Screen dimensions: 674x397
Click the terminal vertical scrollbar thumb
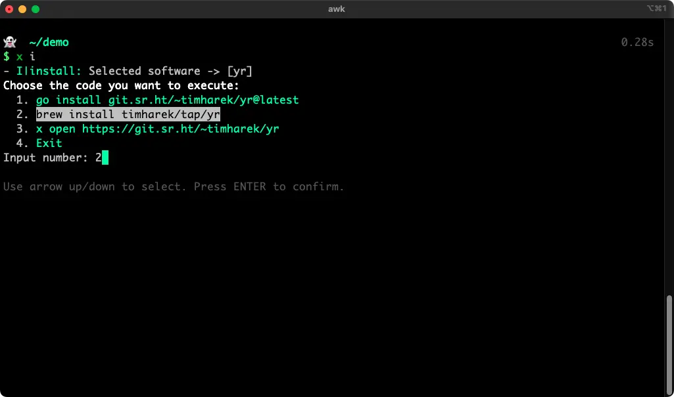[x=669, y=345]
